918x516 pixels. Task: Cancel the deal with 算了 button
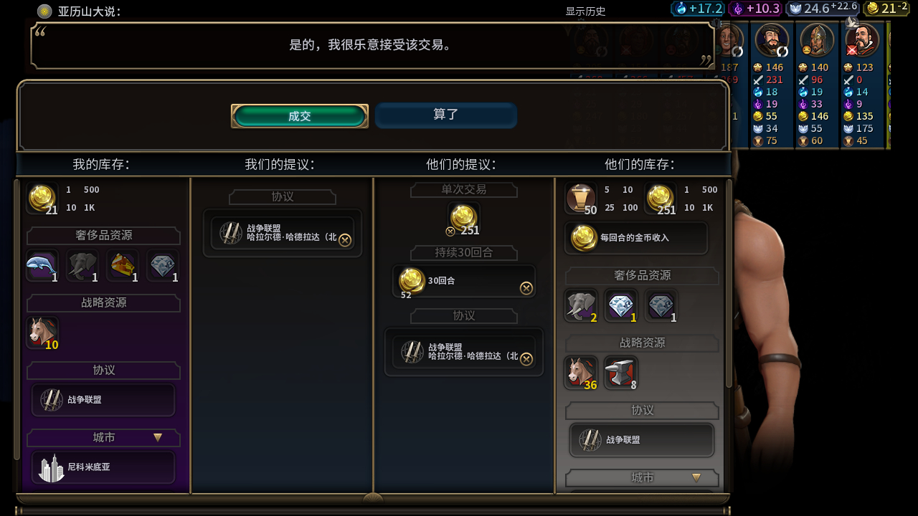pos(445,115)
